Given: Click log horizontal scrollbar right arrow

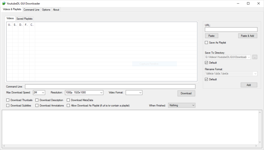Looking at the screenshot, I should pos(256,146).
